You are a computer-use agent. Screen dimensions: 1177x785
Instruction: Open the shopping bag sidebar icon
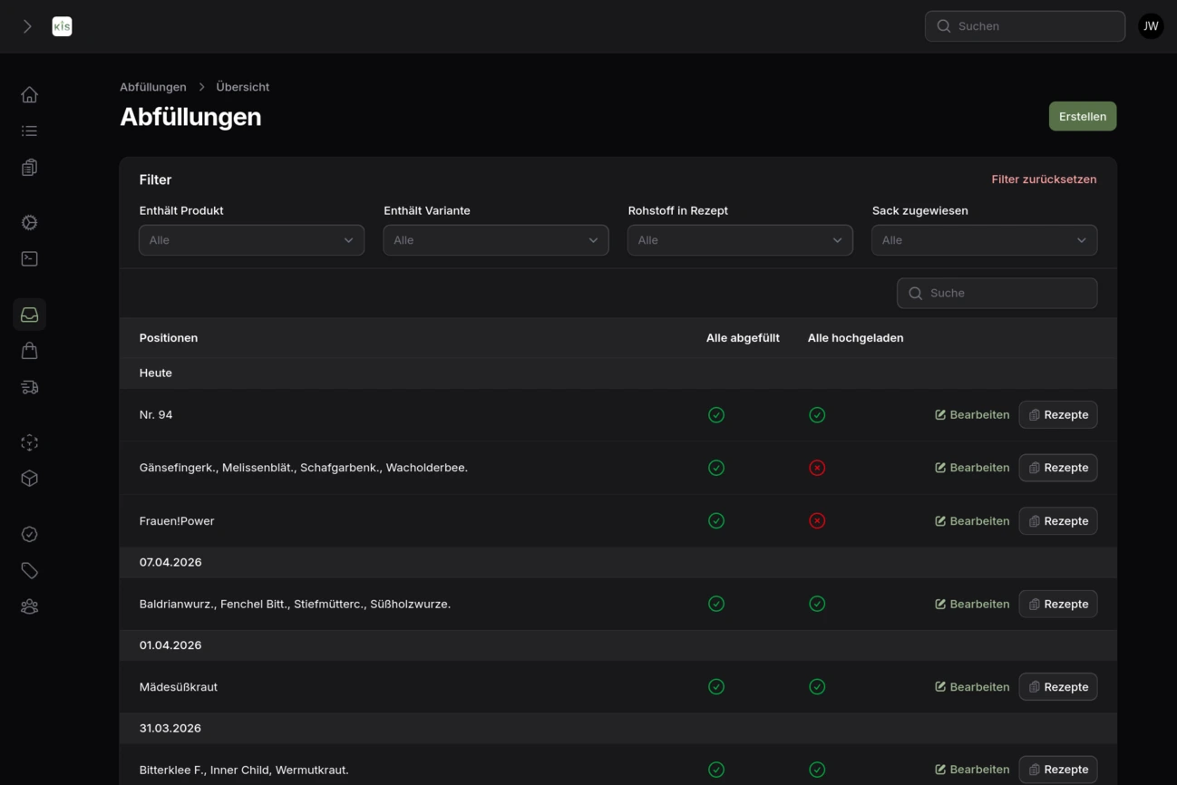pos(29,351)
